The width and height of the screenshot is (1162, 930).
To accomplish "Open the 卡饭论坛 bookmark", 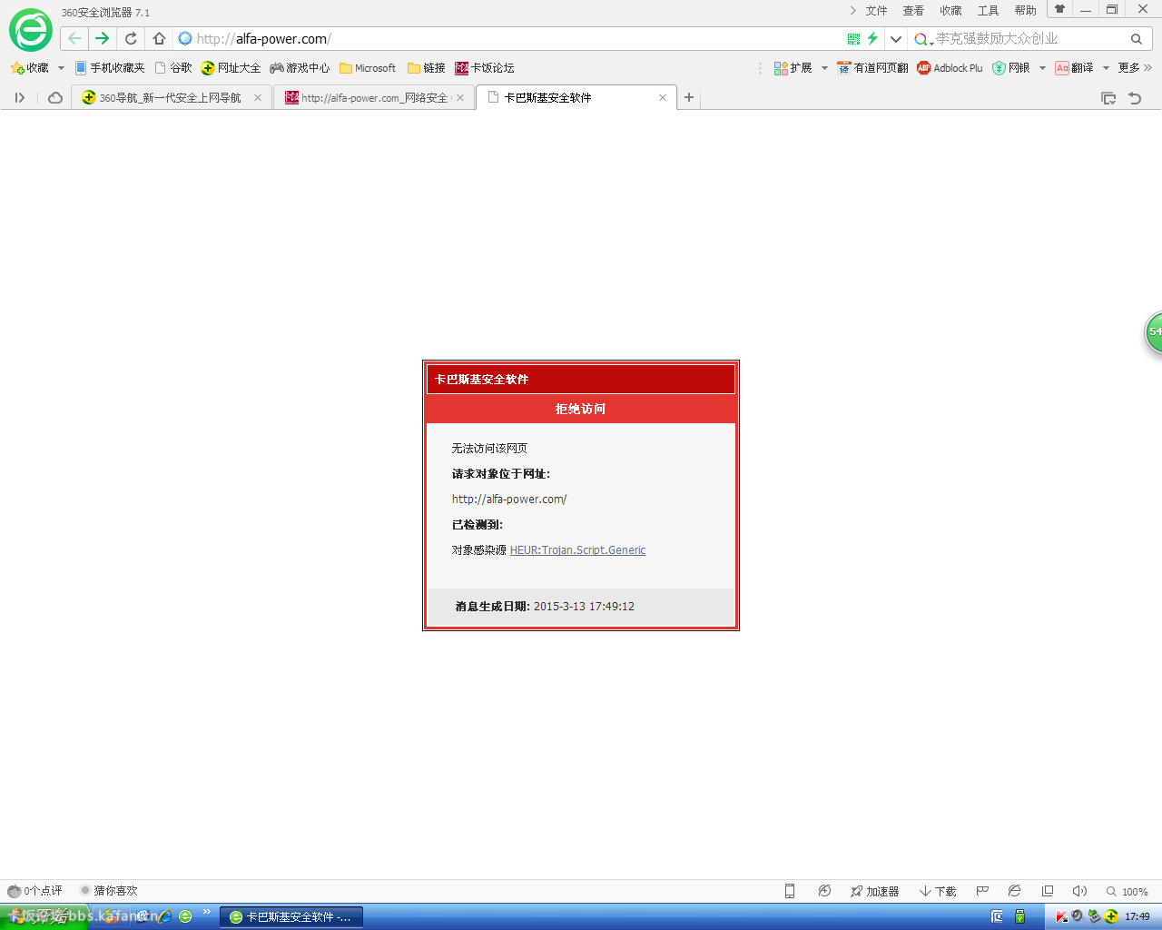I will point(485,68).
